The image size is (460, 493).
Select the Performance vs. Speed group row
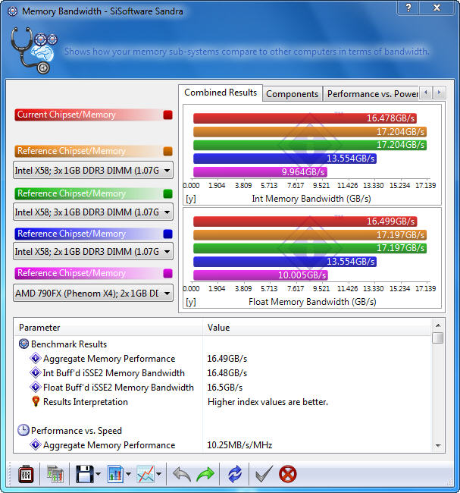pos(223,431)
